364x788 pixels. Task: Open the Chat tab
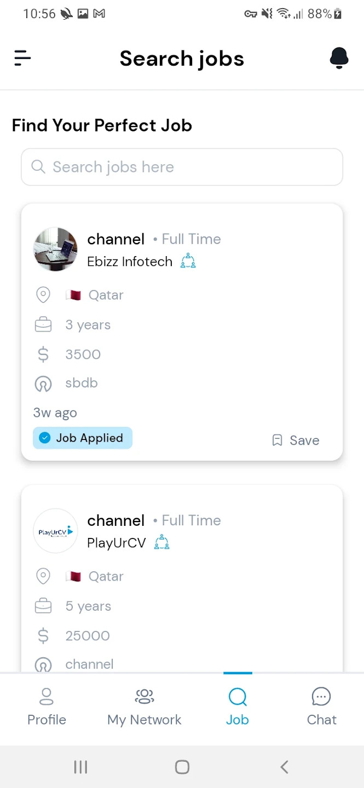tap(321, 707)
